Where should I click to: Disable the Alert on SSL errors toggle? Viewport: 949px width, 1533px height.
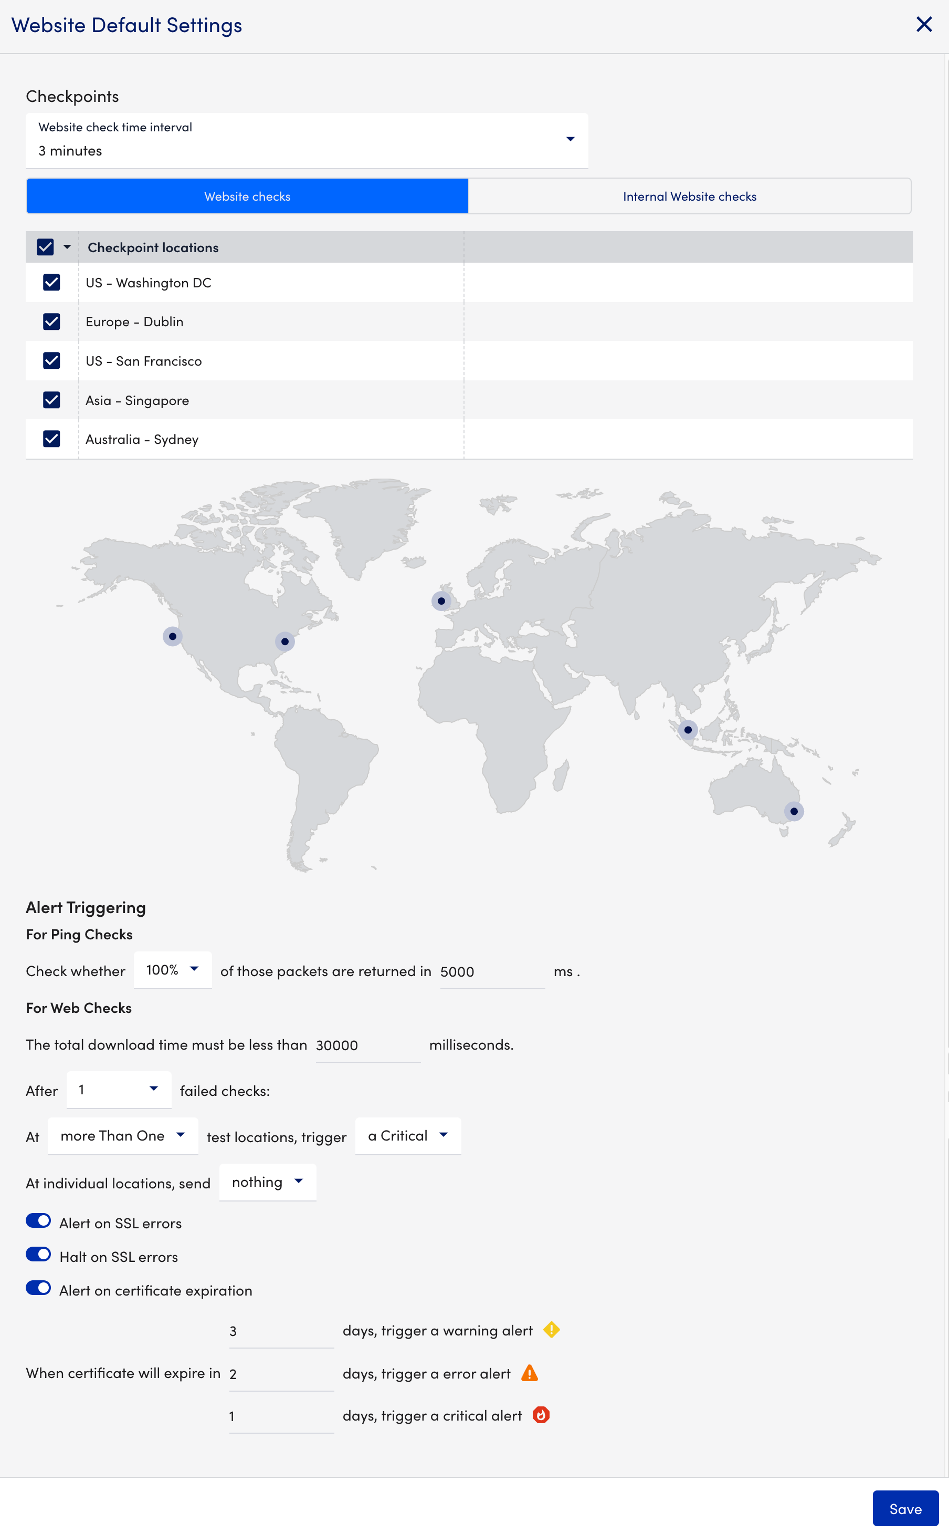(x=38, y=1221)
